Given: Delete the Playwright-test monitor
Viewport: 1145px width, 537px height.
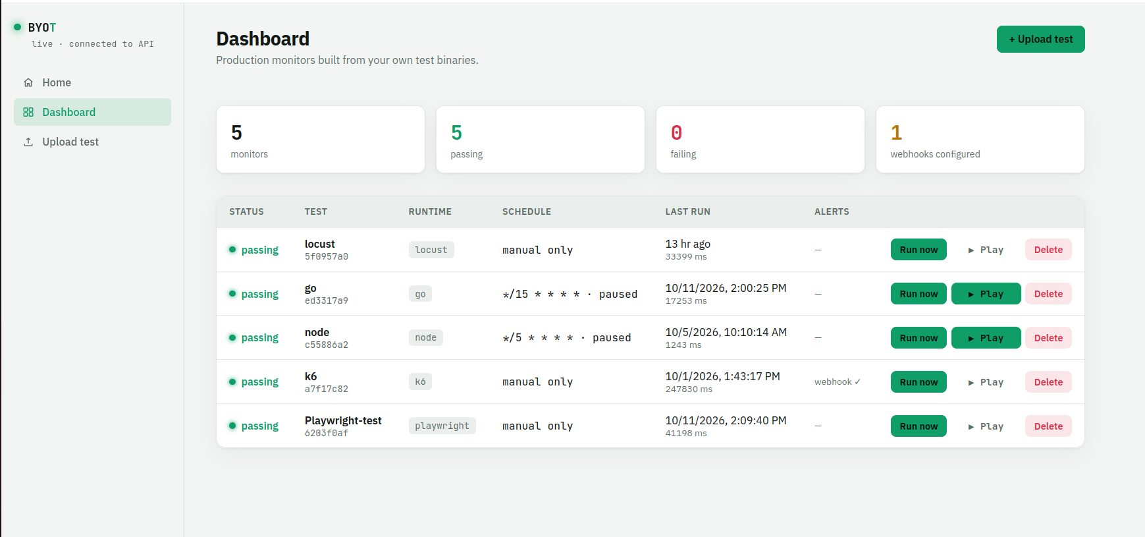Looking at the screenshot, I should 1048,426.
